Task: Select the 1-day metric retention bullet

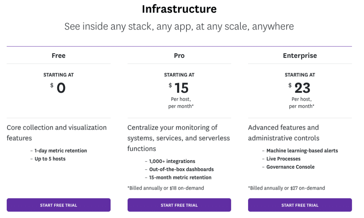Action: (60, 151)
